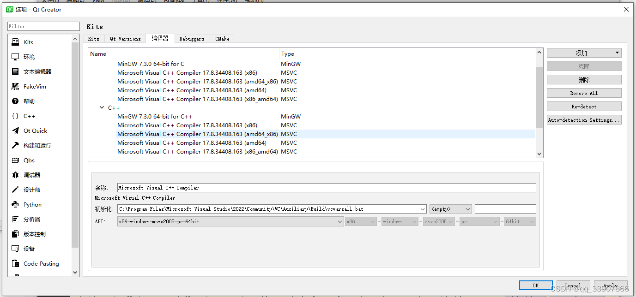Screen dimensions: 636x297
Task: Click in the Filter input box
Action: 43,26
